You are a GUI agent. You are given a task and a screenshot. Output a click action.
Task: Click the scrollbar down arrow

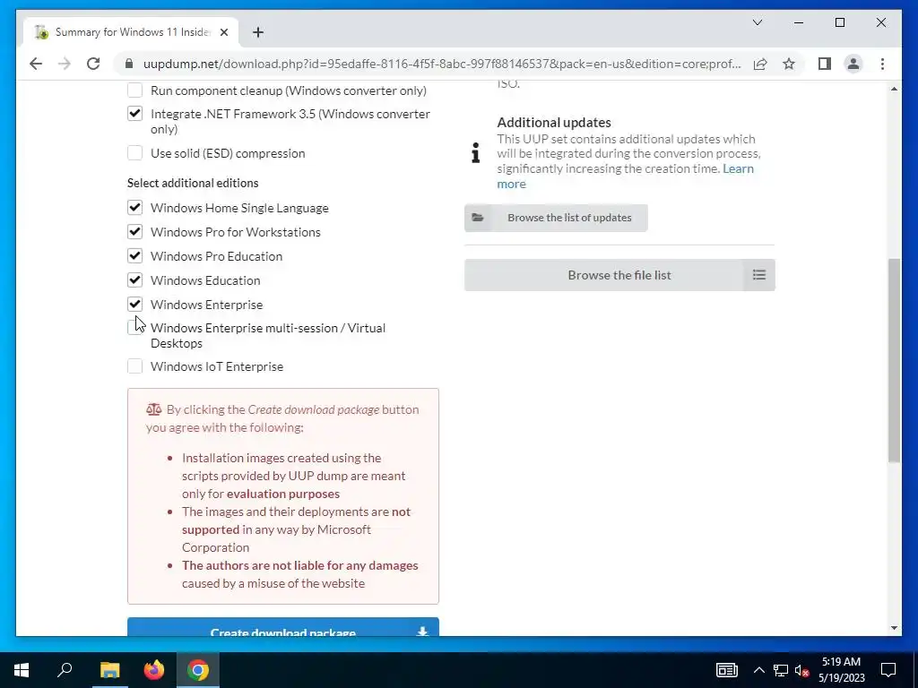point(894,628)
